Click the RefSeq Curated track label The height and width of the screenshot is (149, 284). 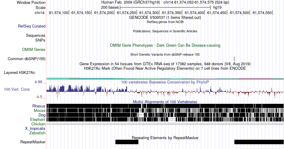point(32,26)
